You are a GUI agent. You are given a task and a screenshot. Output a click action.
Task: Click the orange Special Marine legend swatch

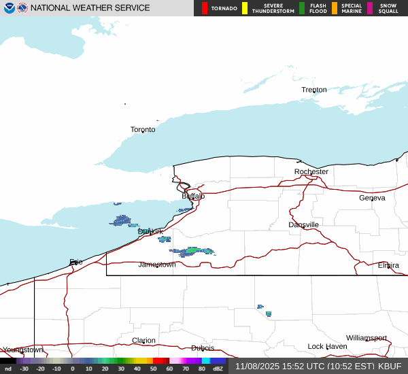tap(335, 8)
